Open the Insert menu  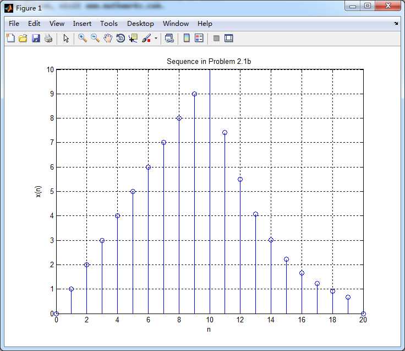coord(82,24)
